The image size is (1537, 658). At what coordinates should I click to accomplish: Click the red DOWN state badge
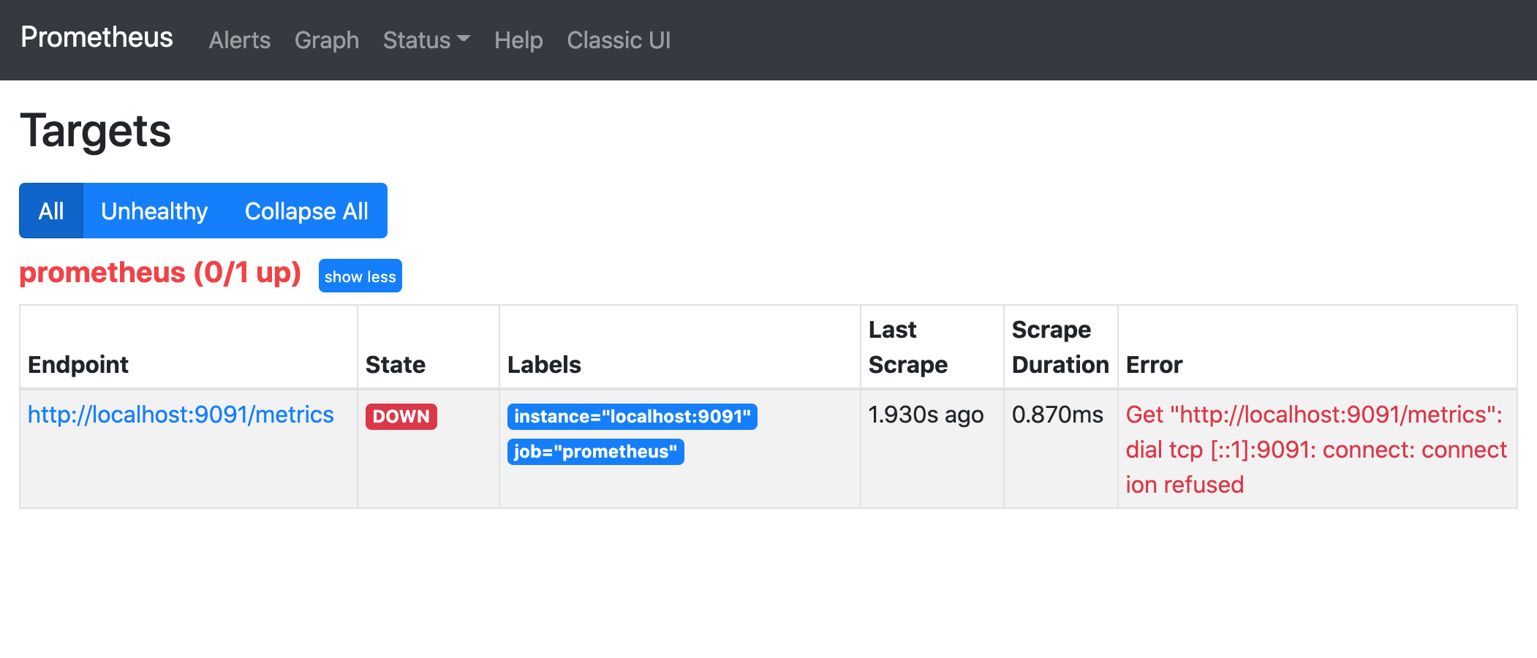point(401,417)
